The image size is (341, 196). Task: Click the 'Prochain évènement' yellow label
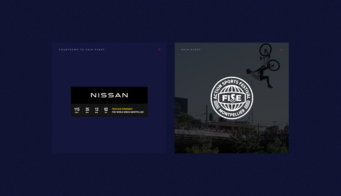tap(122, 109)
